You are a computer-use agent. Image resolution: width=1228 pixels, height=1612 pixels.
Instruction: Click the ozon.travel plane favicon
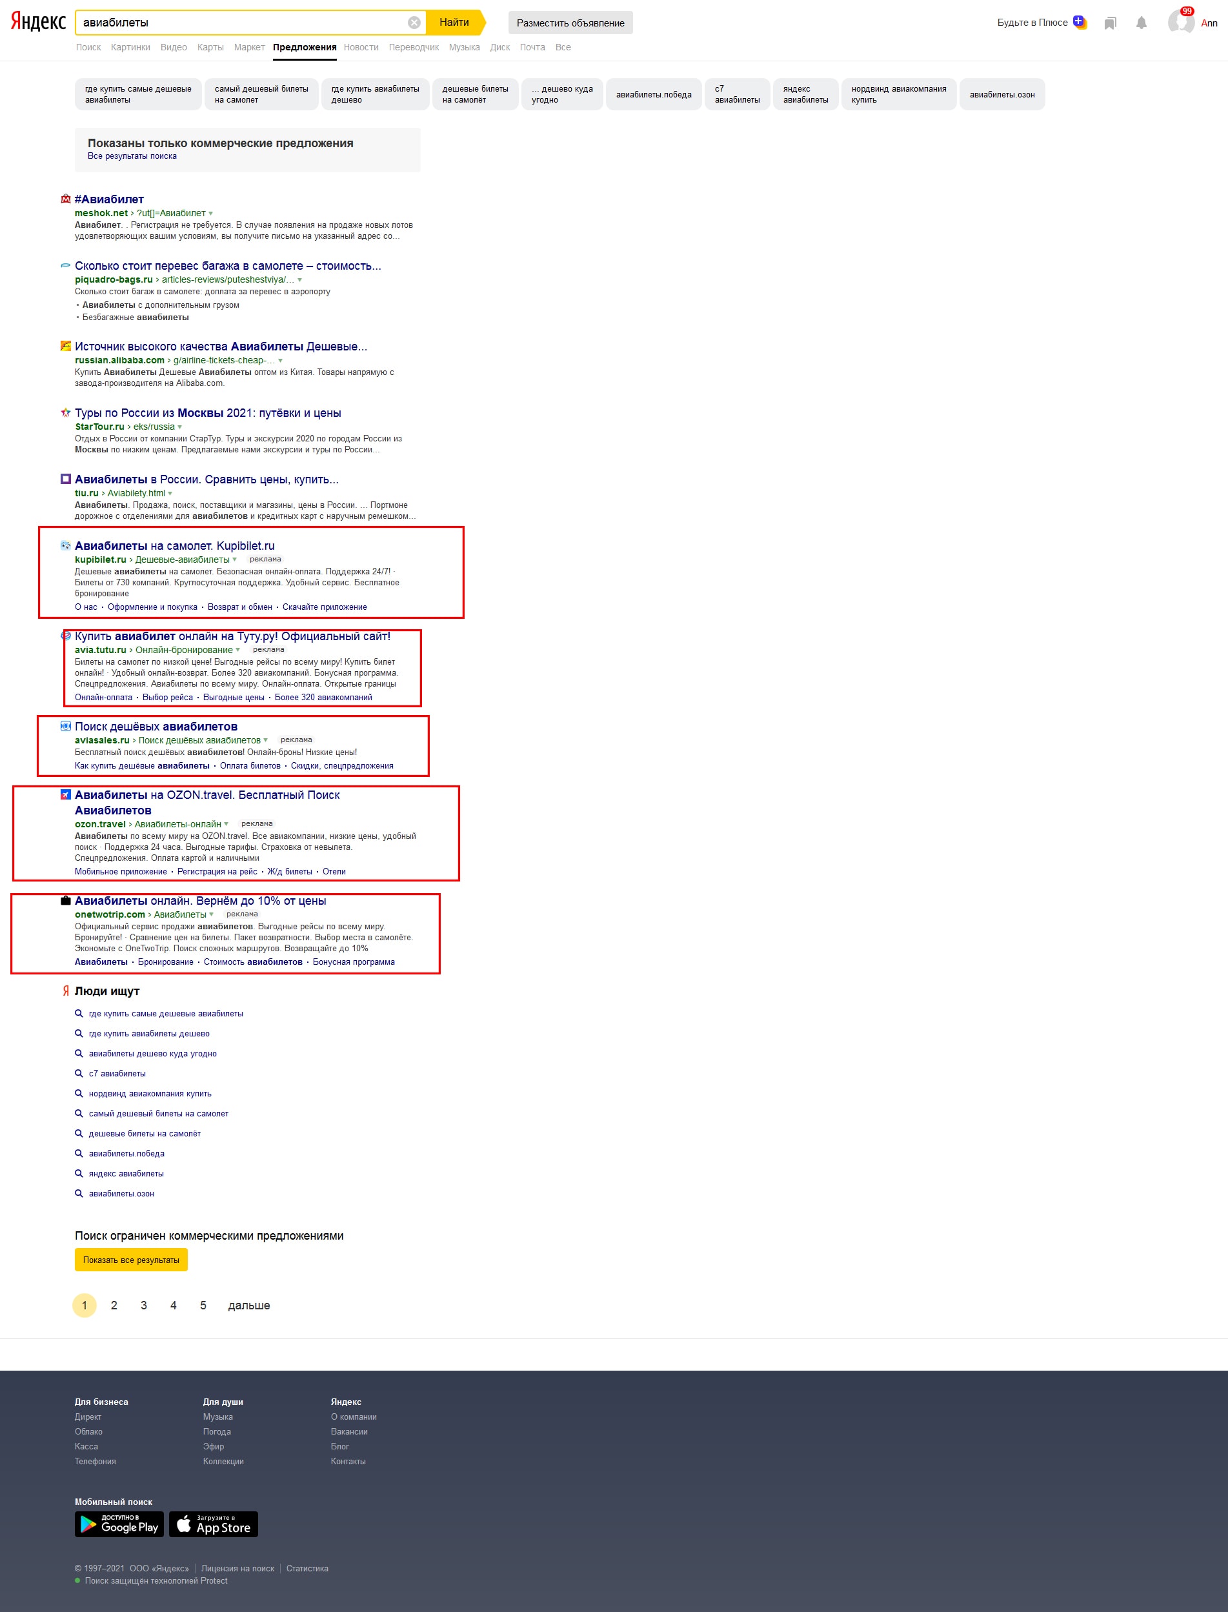[x=66, y=794]
